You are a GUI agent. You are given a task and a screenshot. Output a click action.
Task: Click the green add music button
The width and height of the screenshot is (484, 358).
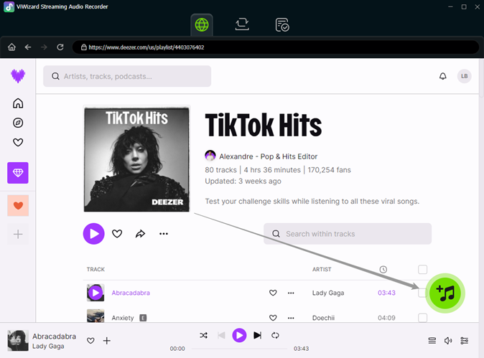click(x=445, y=293)
